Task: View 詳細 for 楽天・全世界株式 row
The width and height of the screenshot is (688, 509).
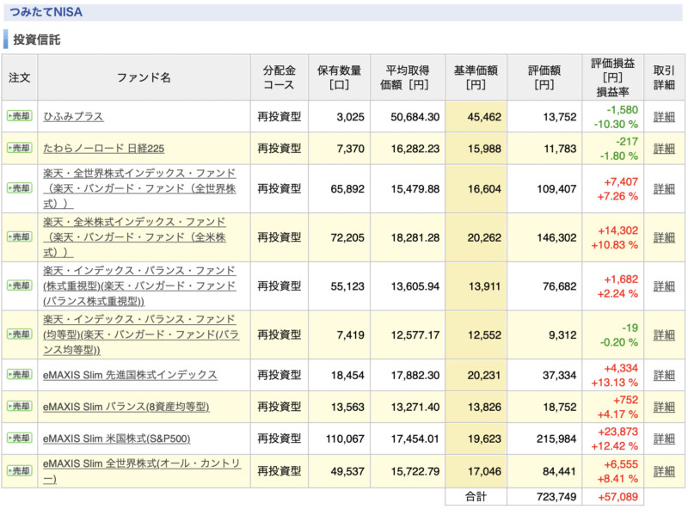Action: coord(664,188)
